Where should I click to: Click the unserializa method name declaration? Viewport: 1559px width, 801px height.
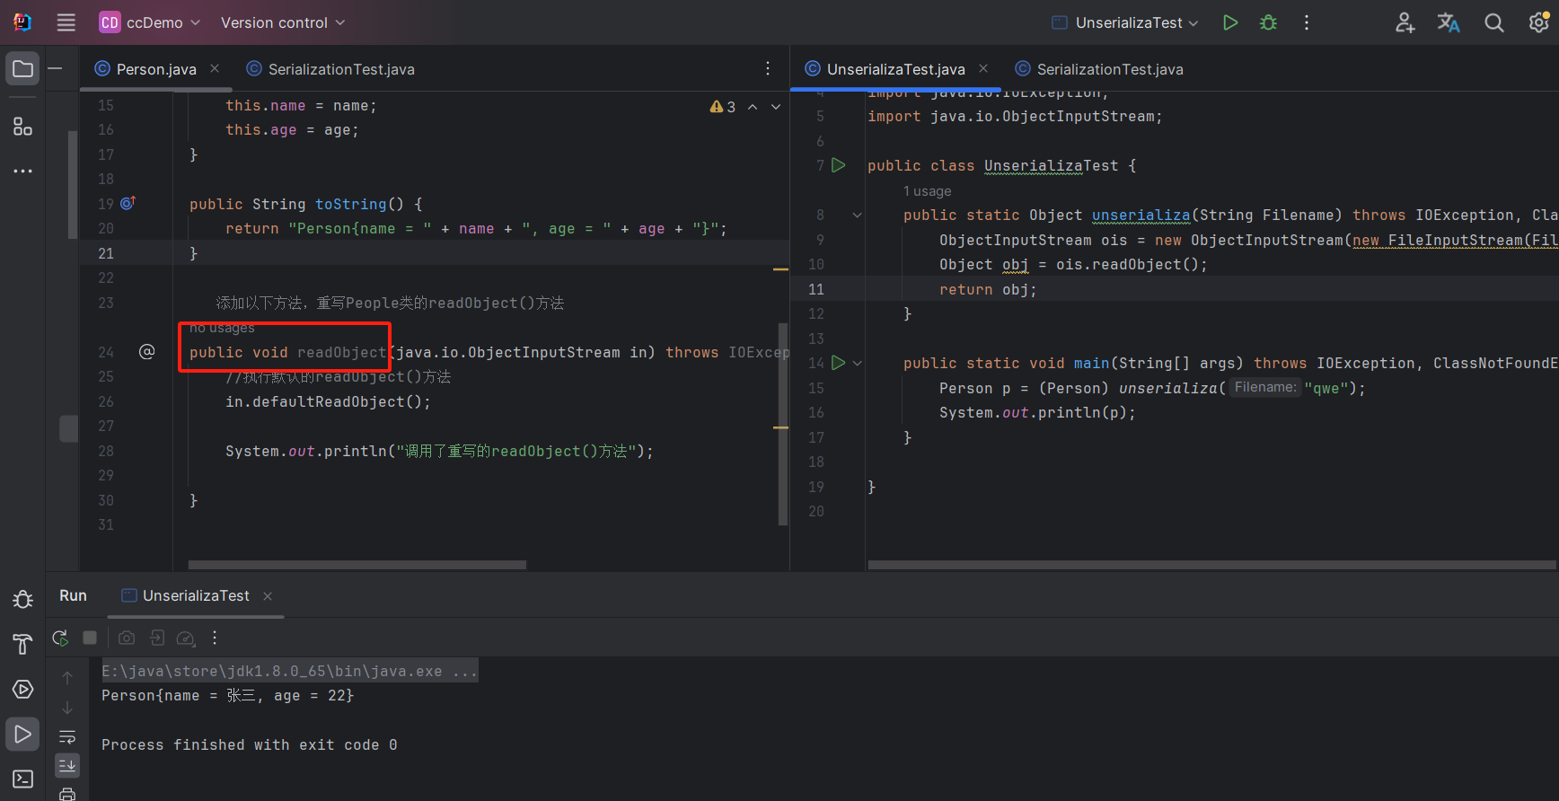click(x=1141, y=215)
